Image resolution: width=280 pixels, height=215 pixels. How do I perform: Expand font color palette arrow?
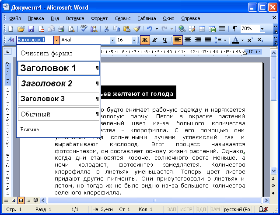(x=242, y=40)
